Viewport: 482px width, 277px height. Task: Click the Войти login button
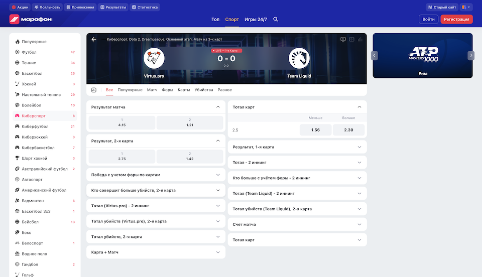point(428,19)
